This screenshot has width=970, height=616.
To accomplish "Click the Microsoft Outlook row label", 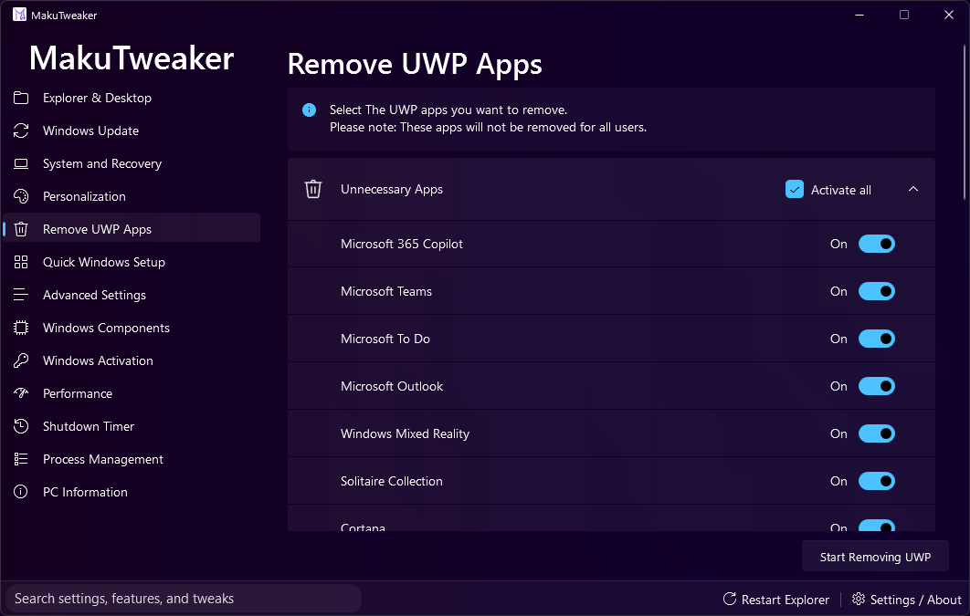I will pos(392,386).
